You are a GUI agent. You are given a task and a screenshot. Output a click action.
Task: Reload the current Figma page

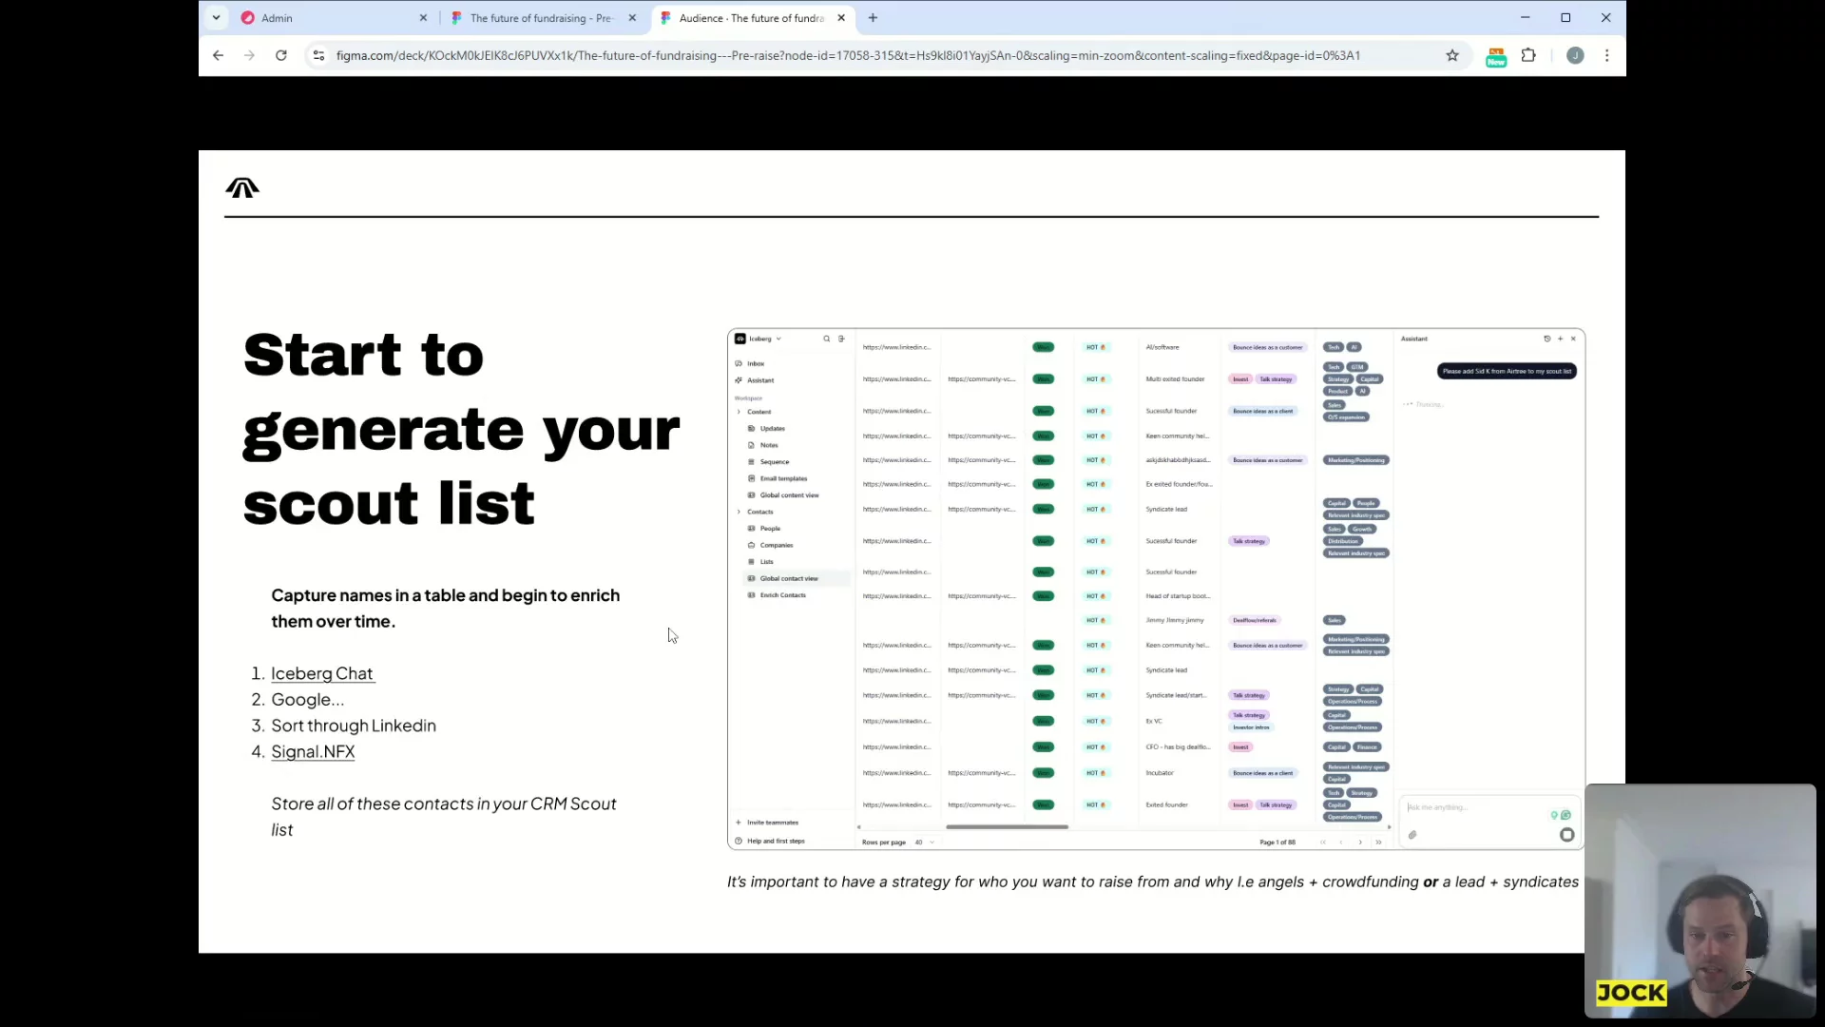[281, 55]
